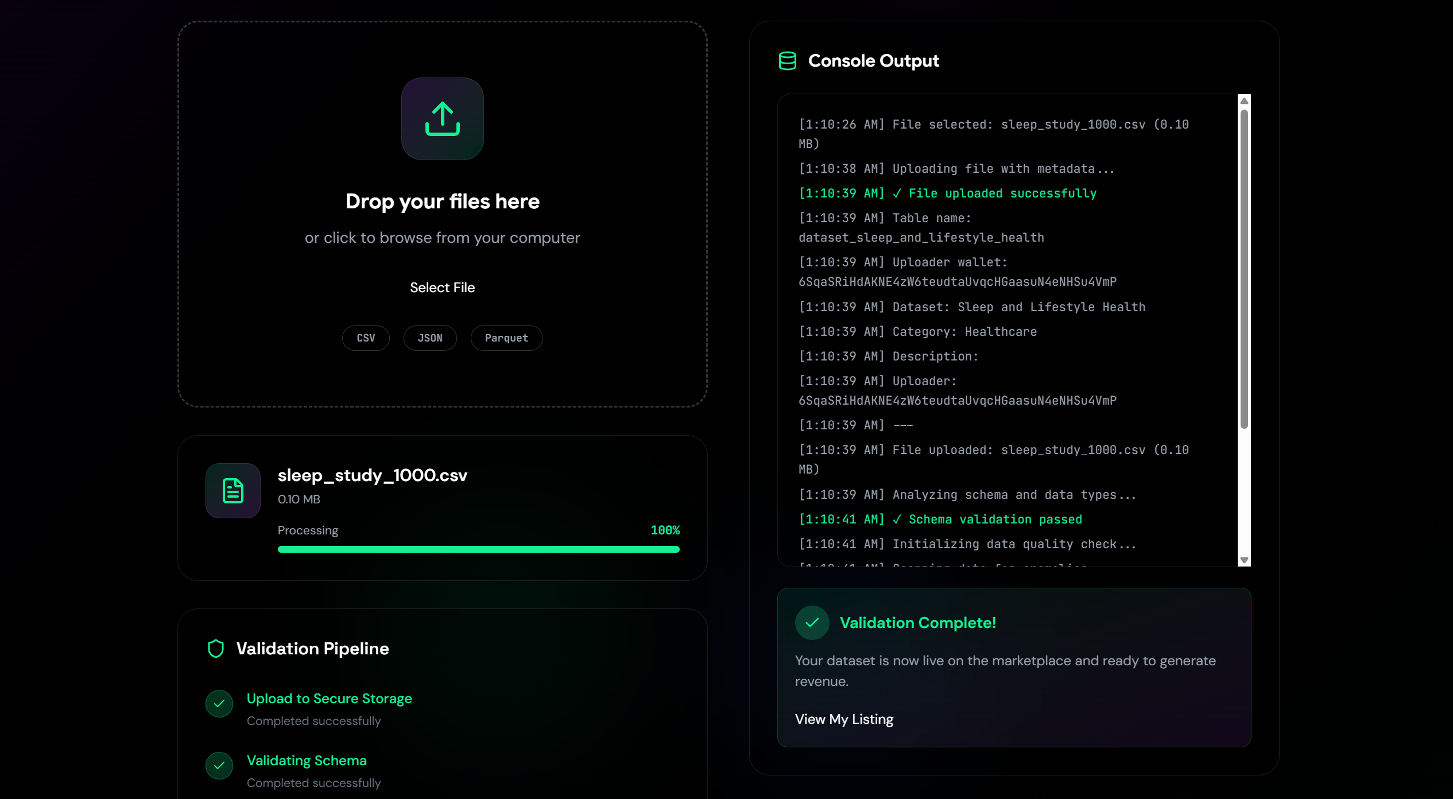Screen dimensions: 1453x799
Task: Click the Validation Pipeline shield icon
Action: coord(216,649)
